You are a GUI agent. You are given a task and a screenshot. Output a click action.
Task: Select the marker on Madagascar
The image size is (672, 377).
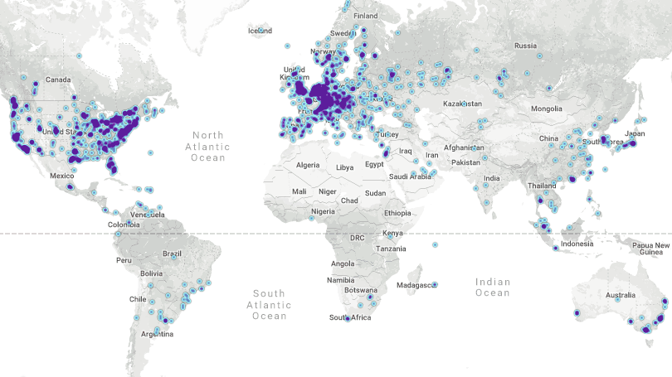pyautogui.click(x=435, y=285)
